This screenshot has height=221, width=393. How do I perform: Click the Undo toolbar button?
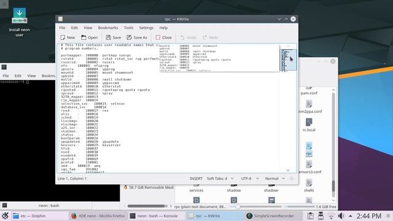[x=189, y=37]
